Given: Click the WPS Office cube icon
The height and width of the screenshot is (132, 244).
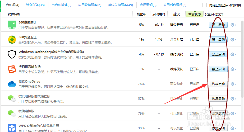Looking at the screenshot, I should click(12, 128).
